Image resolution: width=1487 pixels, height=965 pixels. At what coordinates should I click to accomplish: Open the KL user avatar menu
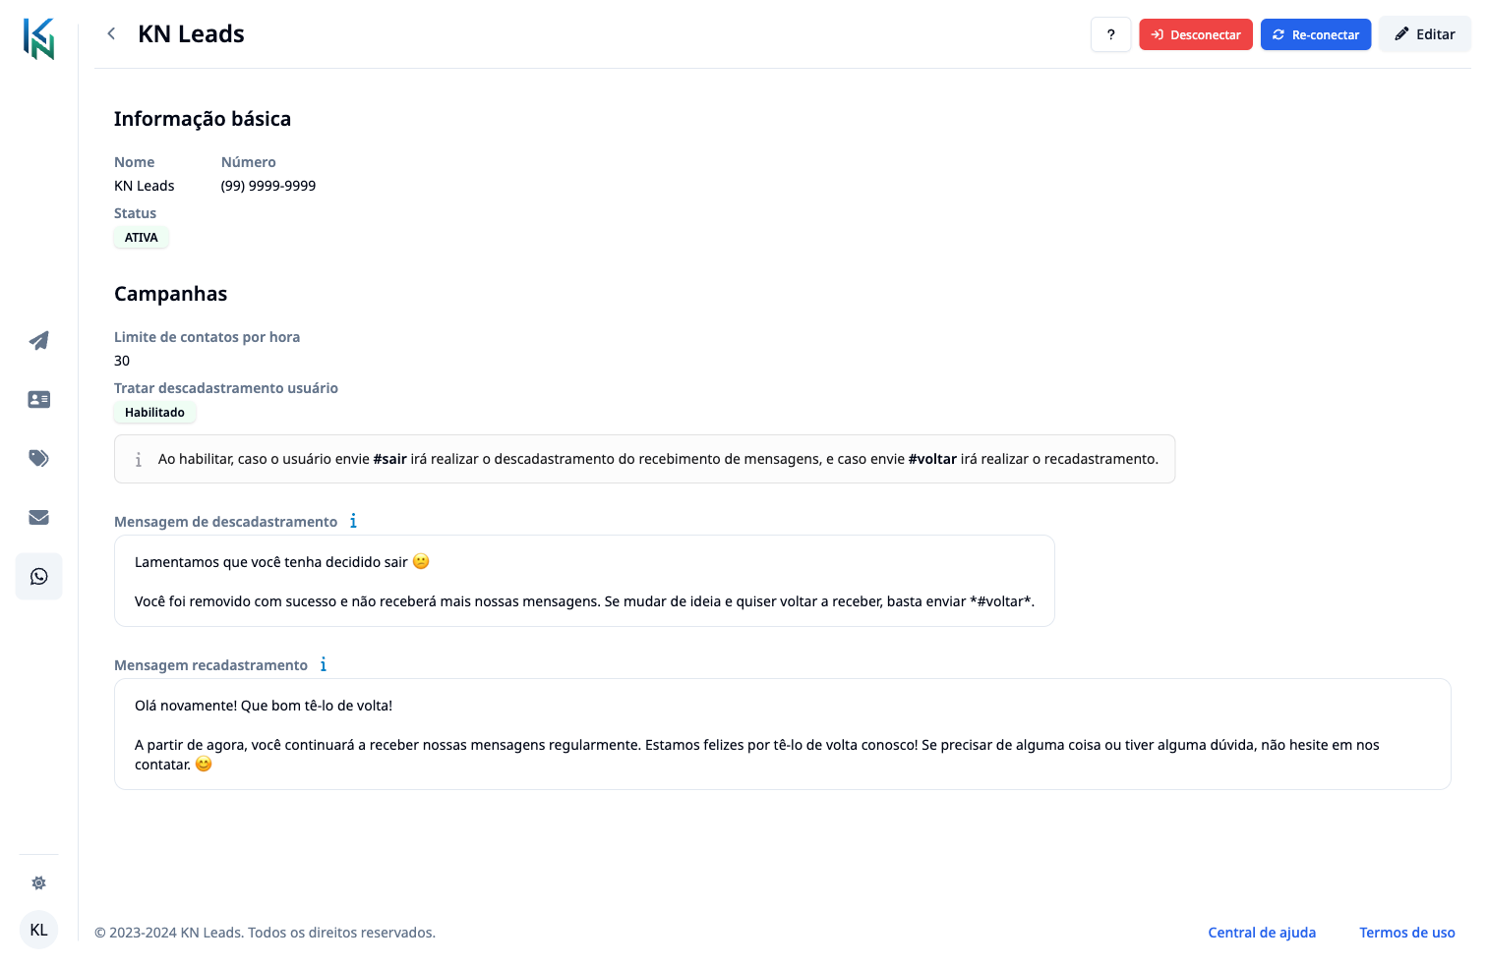click(x=38, y=929)
